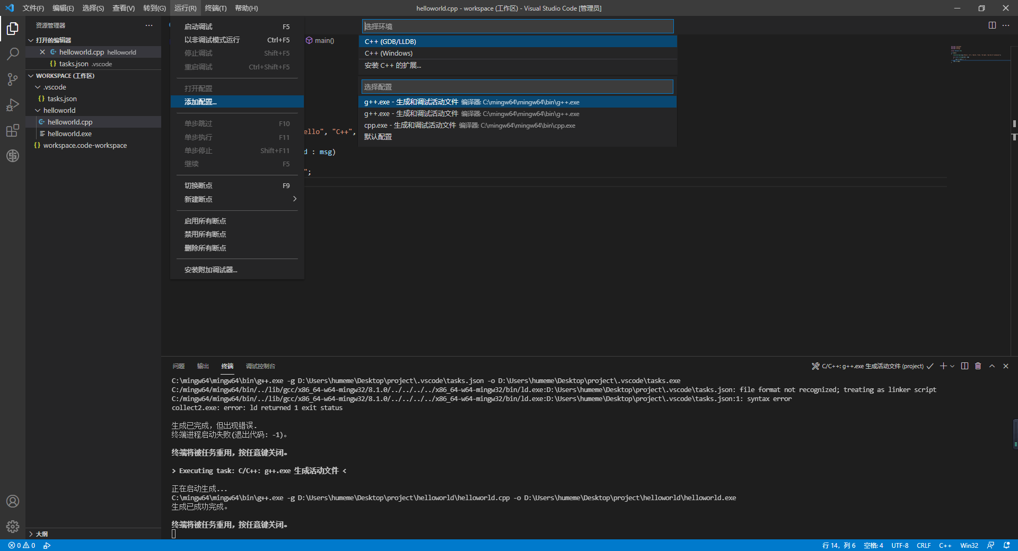Choose 禁用所有断点 menu item
The image size is (1018, 551).
tap(237, 234)
